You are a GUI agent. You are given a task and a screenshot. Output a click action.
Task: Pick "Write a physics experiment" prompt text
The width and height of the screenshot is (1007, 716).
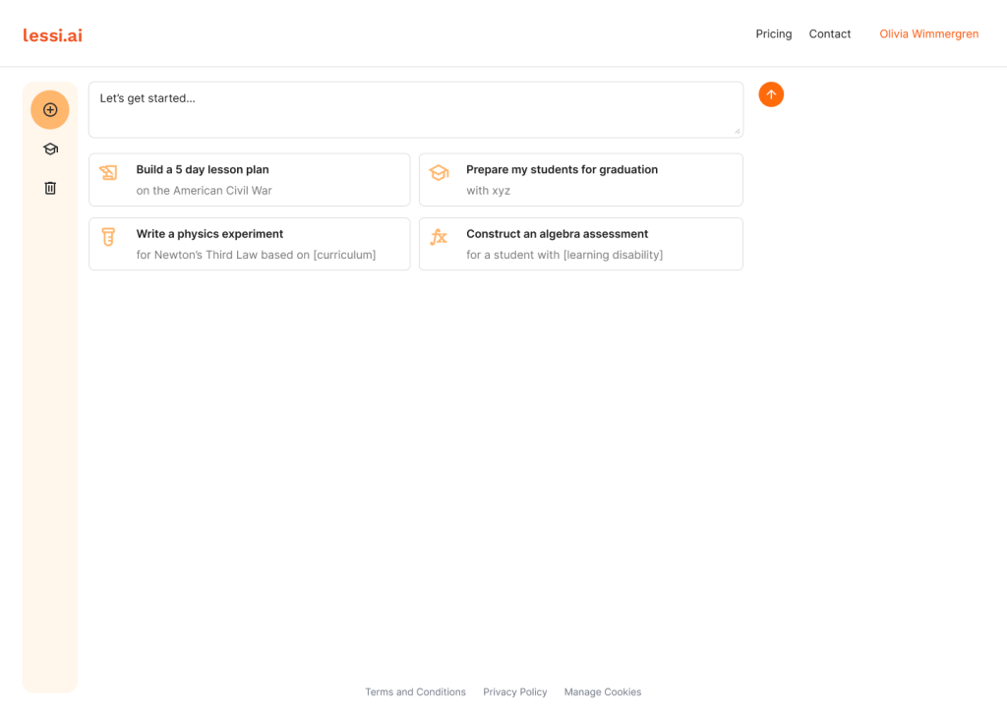click(x=209, y=234)
